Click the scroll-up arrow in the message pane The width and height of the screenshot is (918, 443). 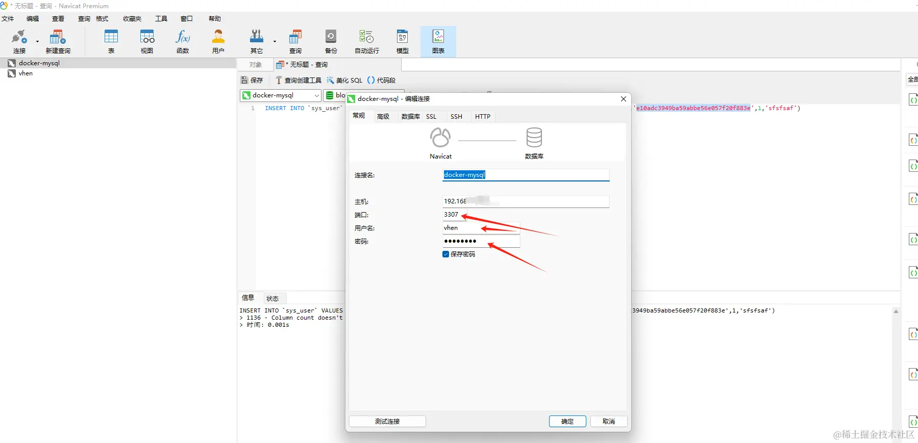click(x=896, y=311)
